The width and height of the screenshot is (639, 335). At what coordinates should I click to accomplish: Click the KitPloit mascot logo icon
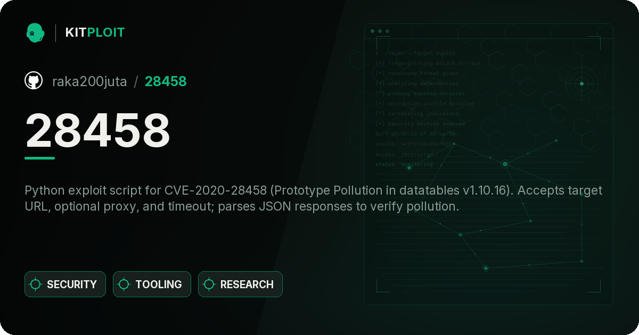[x=35, y=32]
